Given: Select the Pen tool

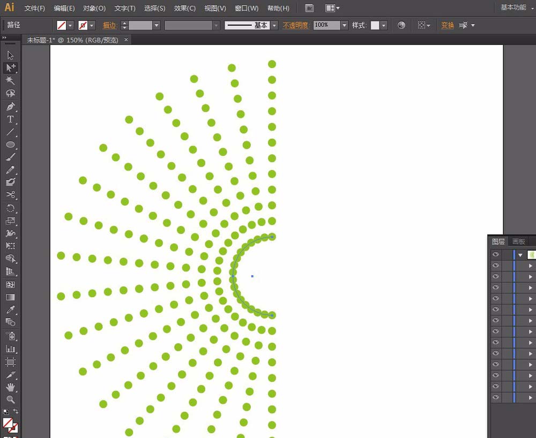Looking at the screenshot, I should [10, 107].
